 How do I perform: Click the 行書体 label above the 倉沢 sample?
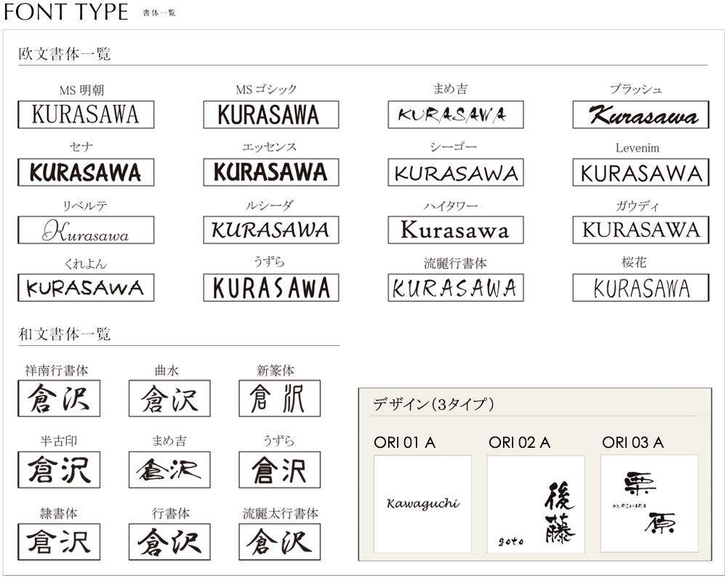(171, 513)
